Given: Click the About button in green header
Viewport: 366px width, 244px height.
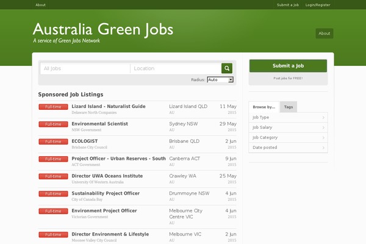Looking at the screenshot, I should coord(325,34).
